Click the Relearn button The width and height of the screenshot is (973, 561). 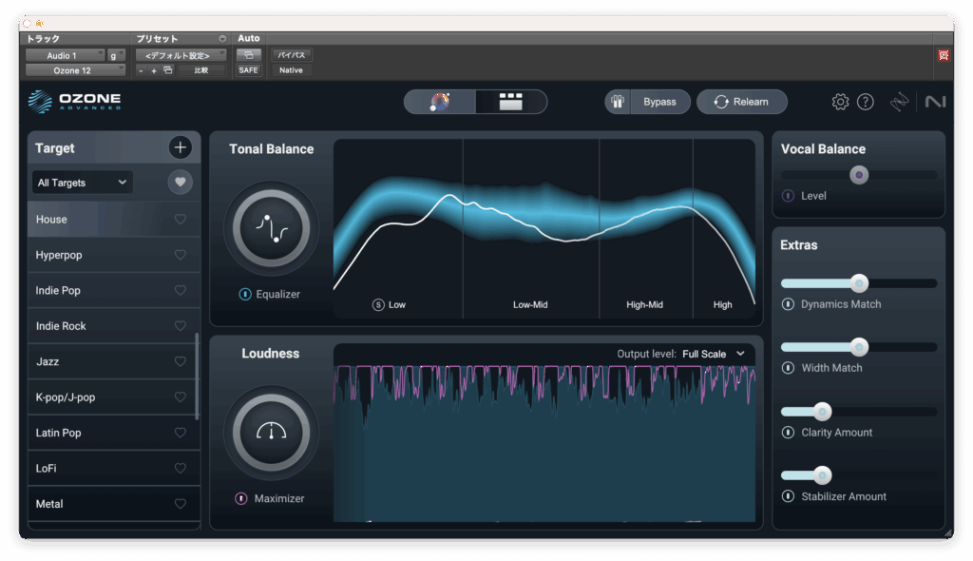pos(741,102)
